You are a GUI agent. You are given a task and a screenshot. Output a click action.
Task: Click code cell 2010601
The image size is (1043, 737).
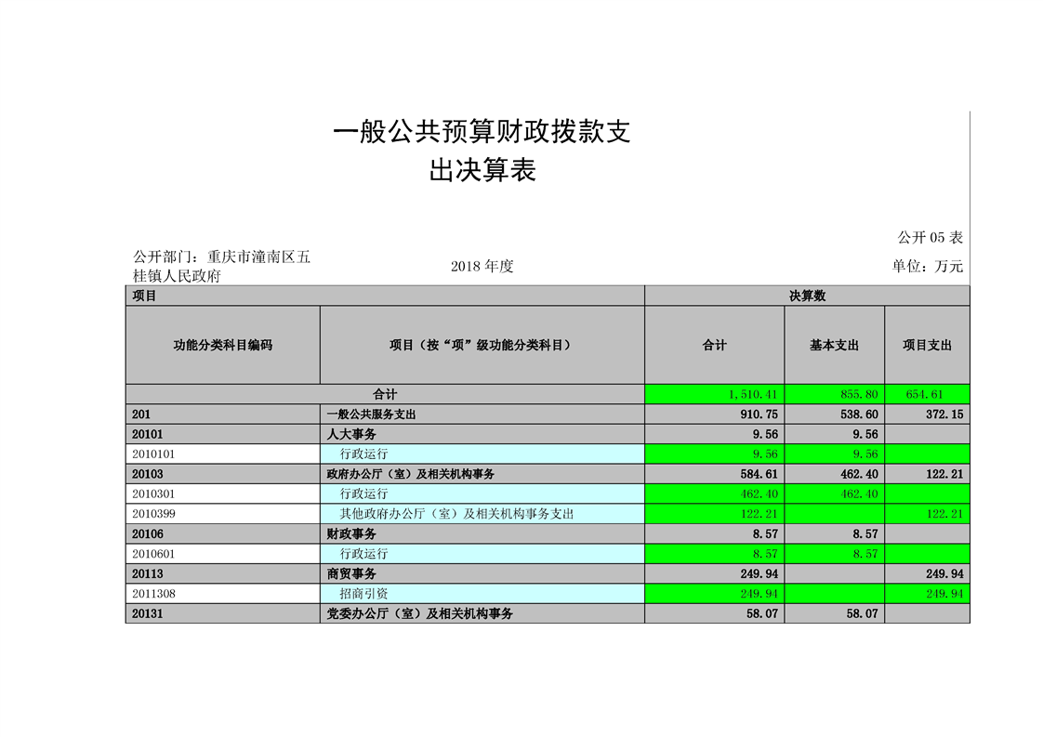click(223, 554)
